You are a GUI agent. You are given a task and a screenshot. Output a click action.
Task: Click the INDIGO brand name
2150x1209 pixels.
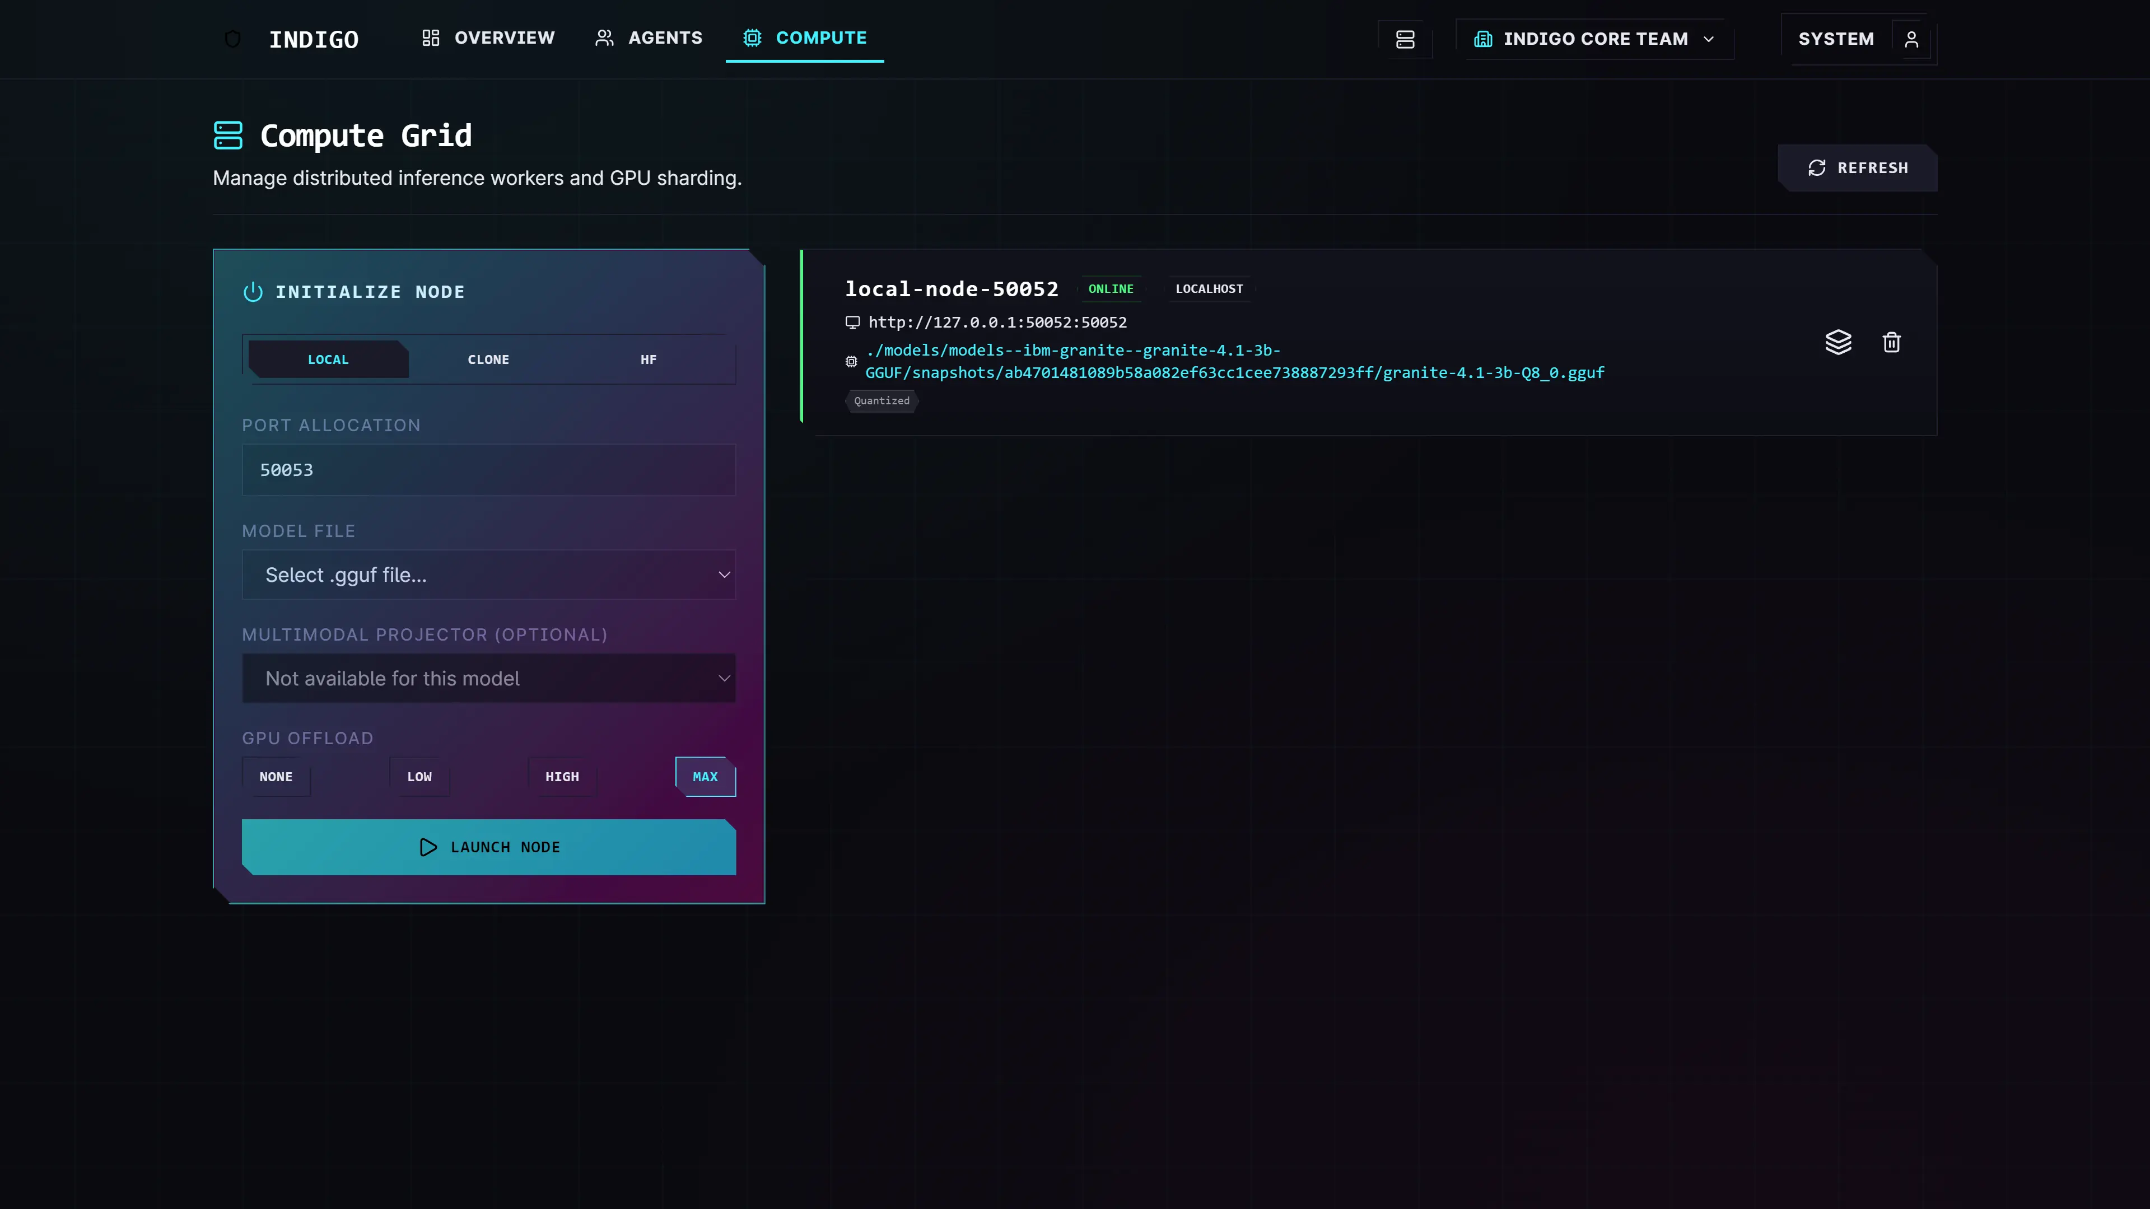pyautogui.click(x=314, y=39)
